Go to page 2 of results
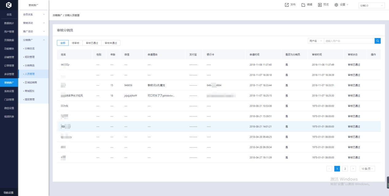The width and height of the screenshot is (389, 196). 345,169
